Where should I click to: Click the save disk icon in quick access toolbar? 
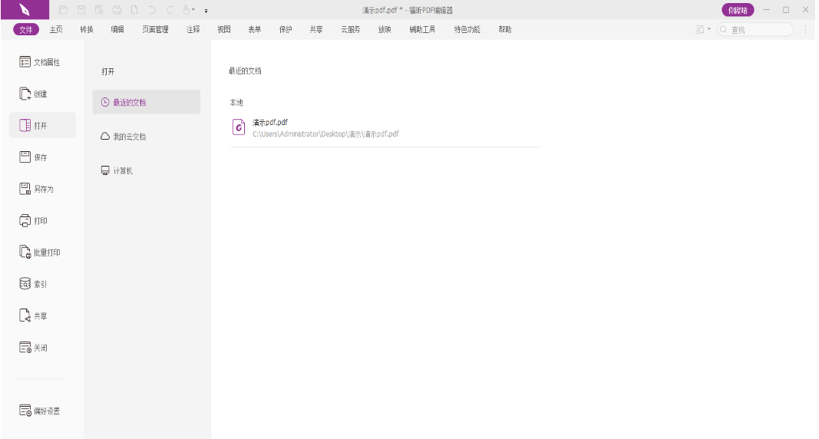(x=81, y=10)
